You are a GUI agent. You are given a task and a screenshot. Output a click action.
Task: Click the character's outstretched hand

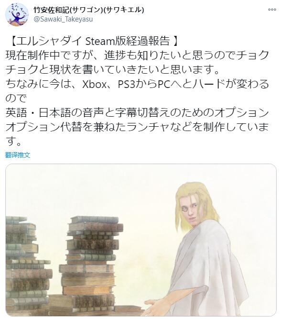click(155, 307)
